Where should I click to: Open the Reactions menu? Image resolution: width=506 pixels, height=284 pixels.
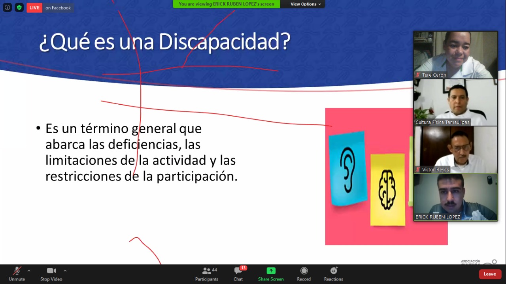(x=334, y=274)
